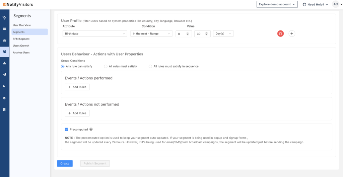Delete the Birth date filter row
Screen dimensions: 343x177
[280, 33]
